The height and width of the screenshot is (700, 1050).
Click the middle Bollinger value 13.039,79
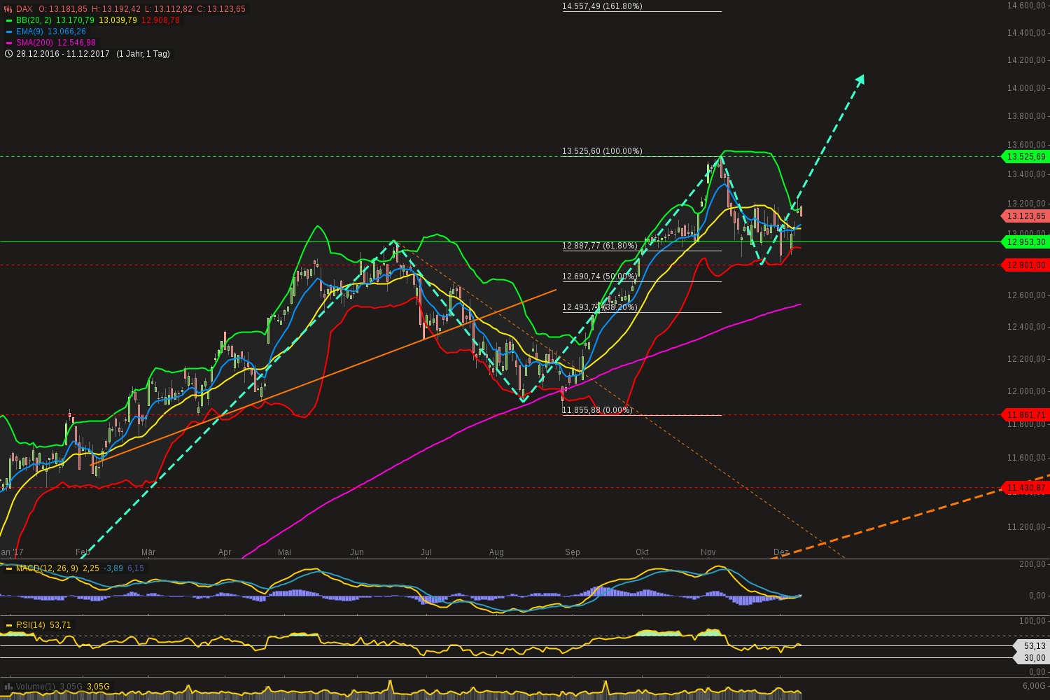[x=118, y=20]
